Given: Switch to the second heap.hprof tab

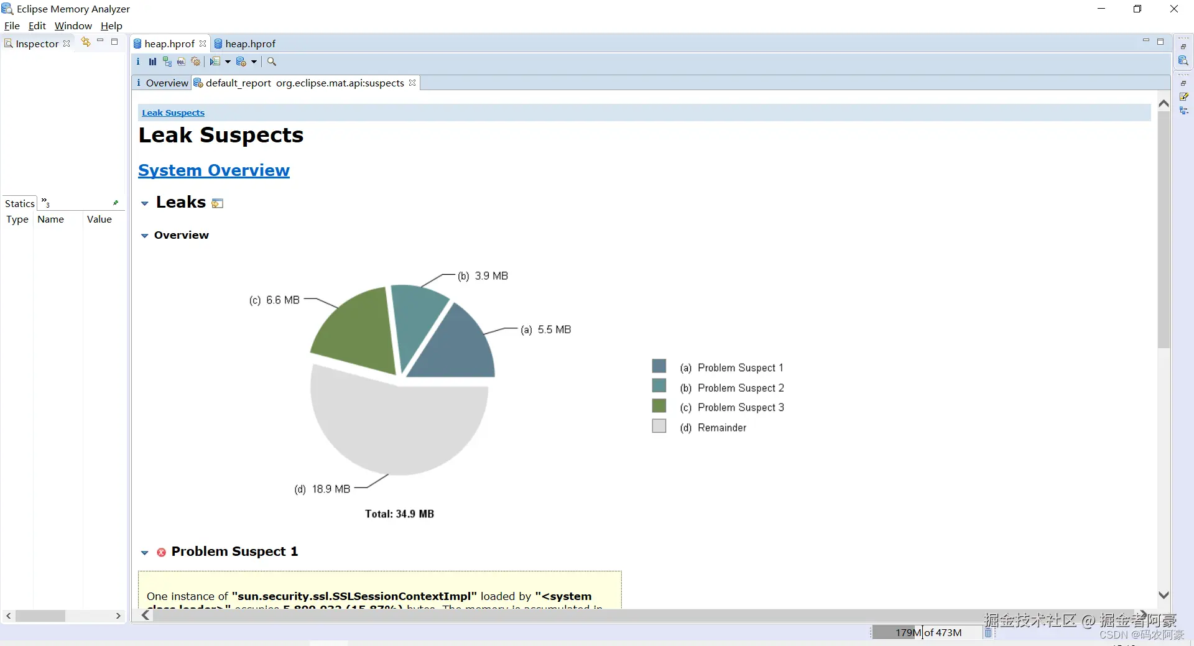Looking at the screenshot, I should click(244, 44).
